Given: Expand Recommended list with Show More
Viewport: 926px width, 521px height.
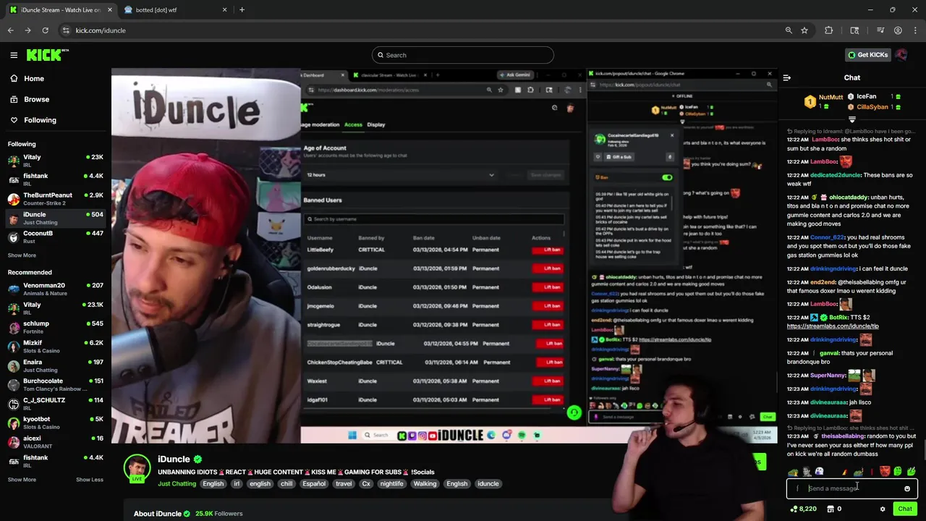Looking at the screenshot, I should tap(22, 480).
